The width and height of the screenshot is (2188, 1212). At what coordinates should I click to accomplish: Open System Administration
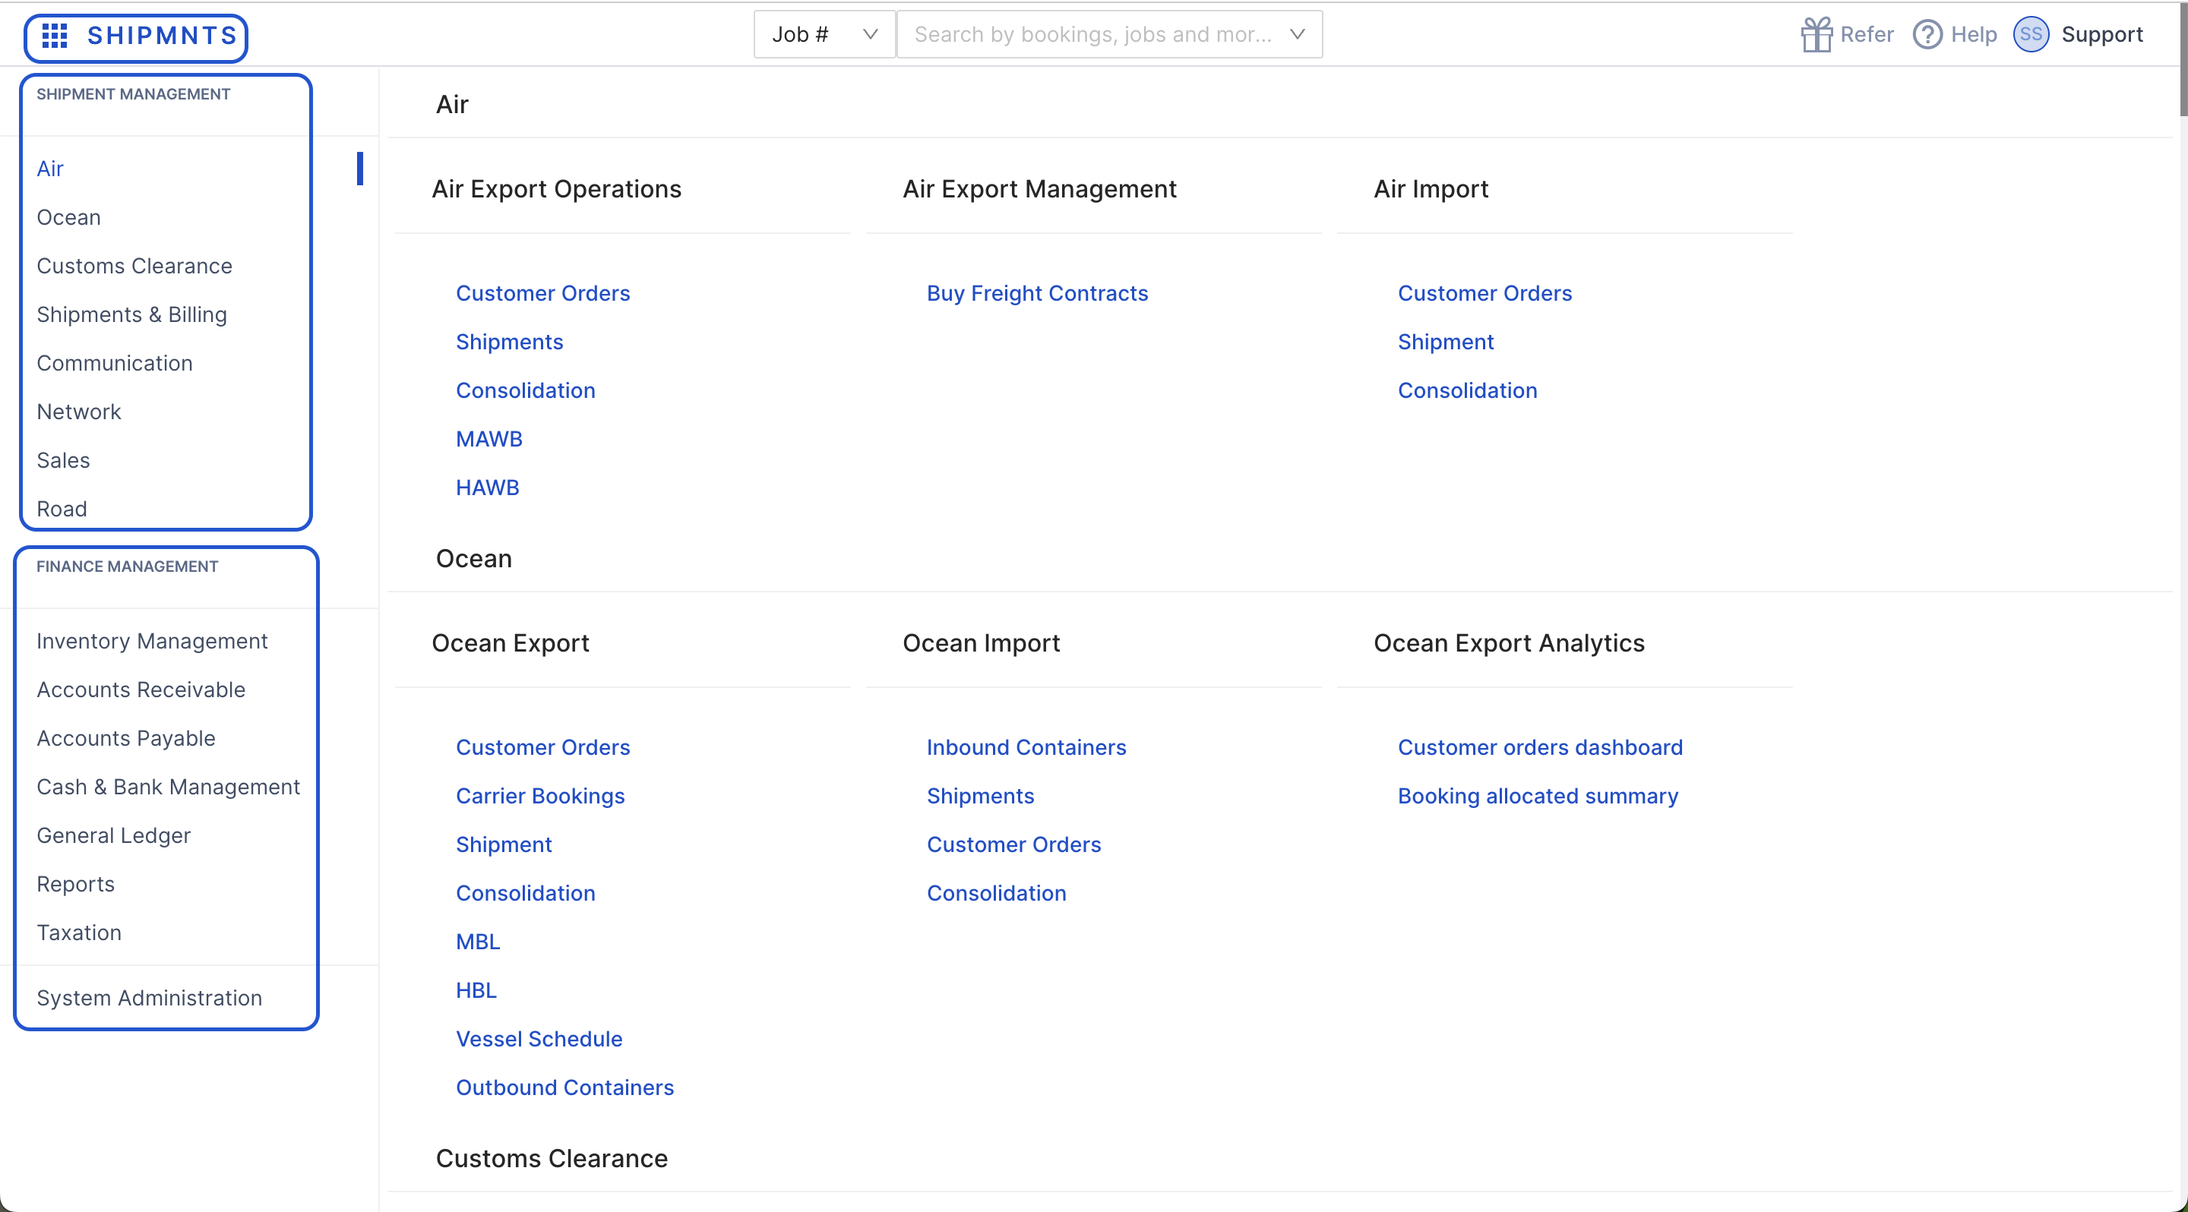point(150,997)
